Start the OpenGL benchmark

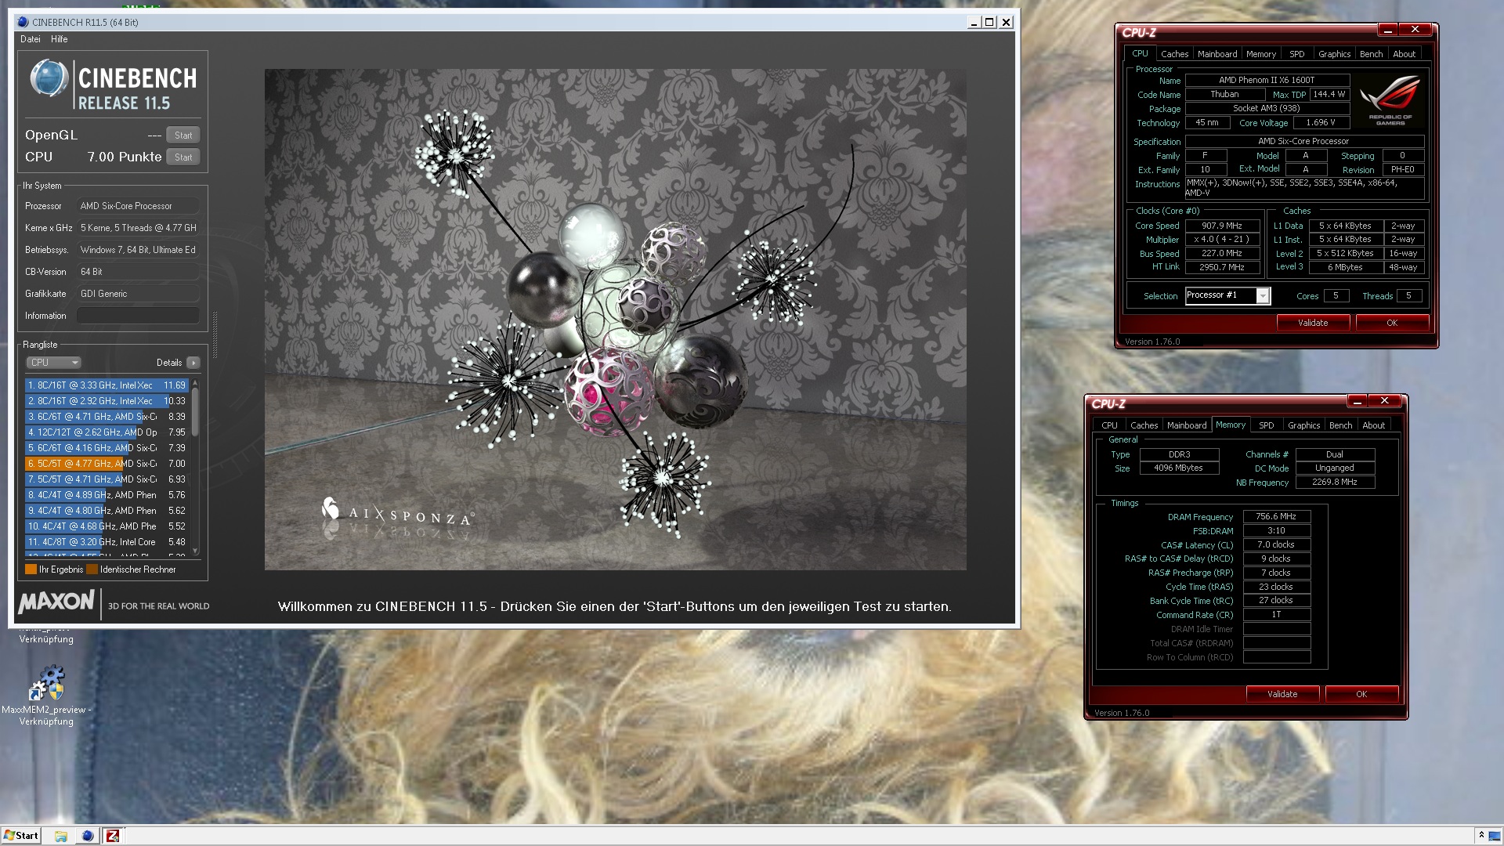(x=183, y=135)
